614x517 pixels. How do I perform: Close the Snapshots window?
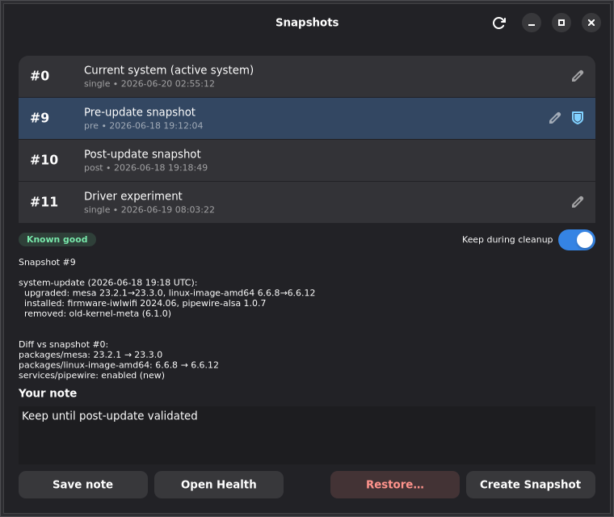(591, 23)
